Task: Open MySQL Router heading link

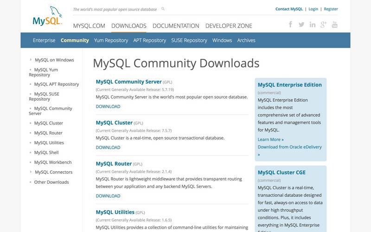Action: point(114,164)
